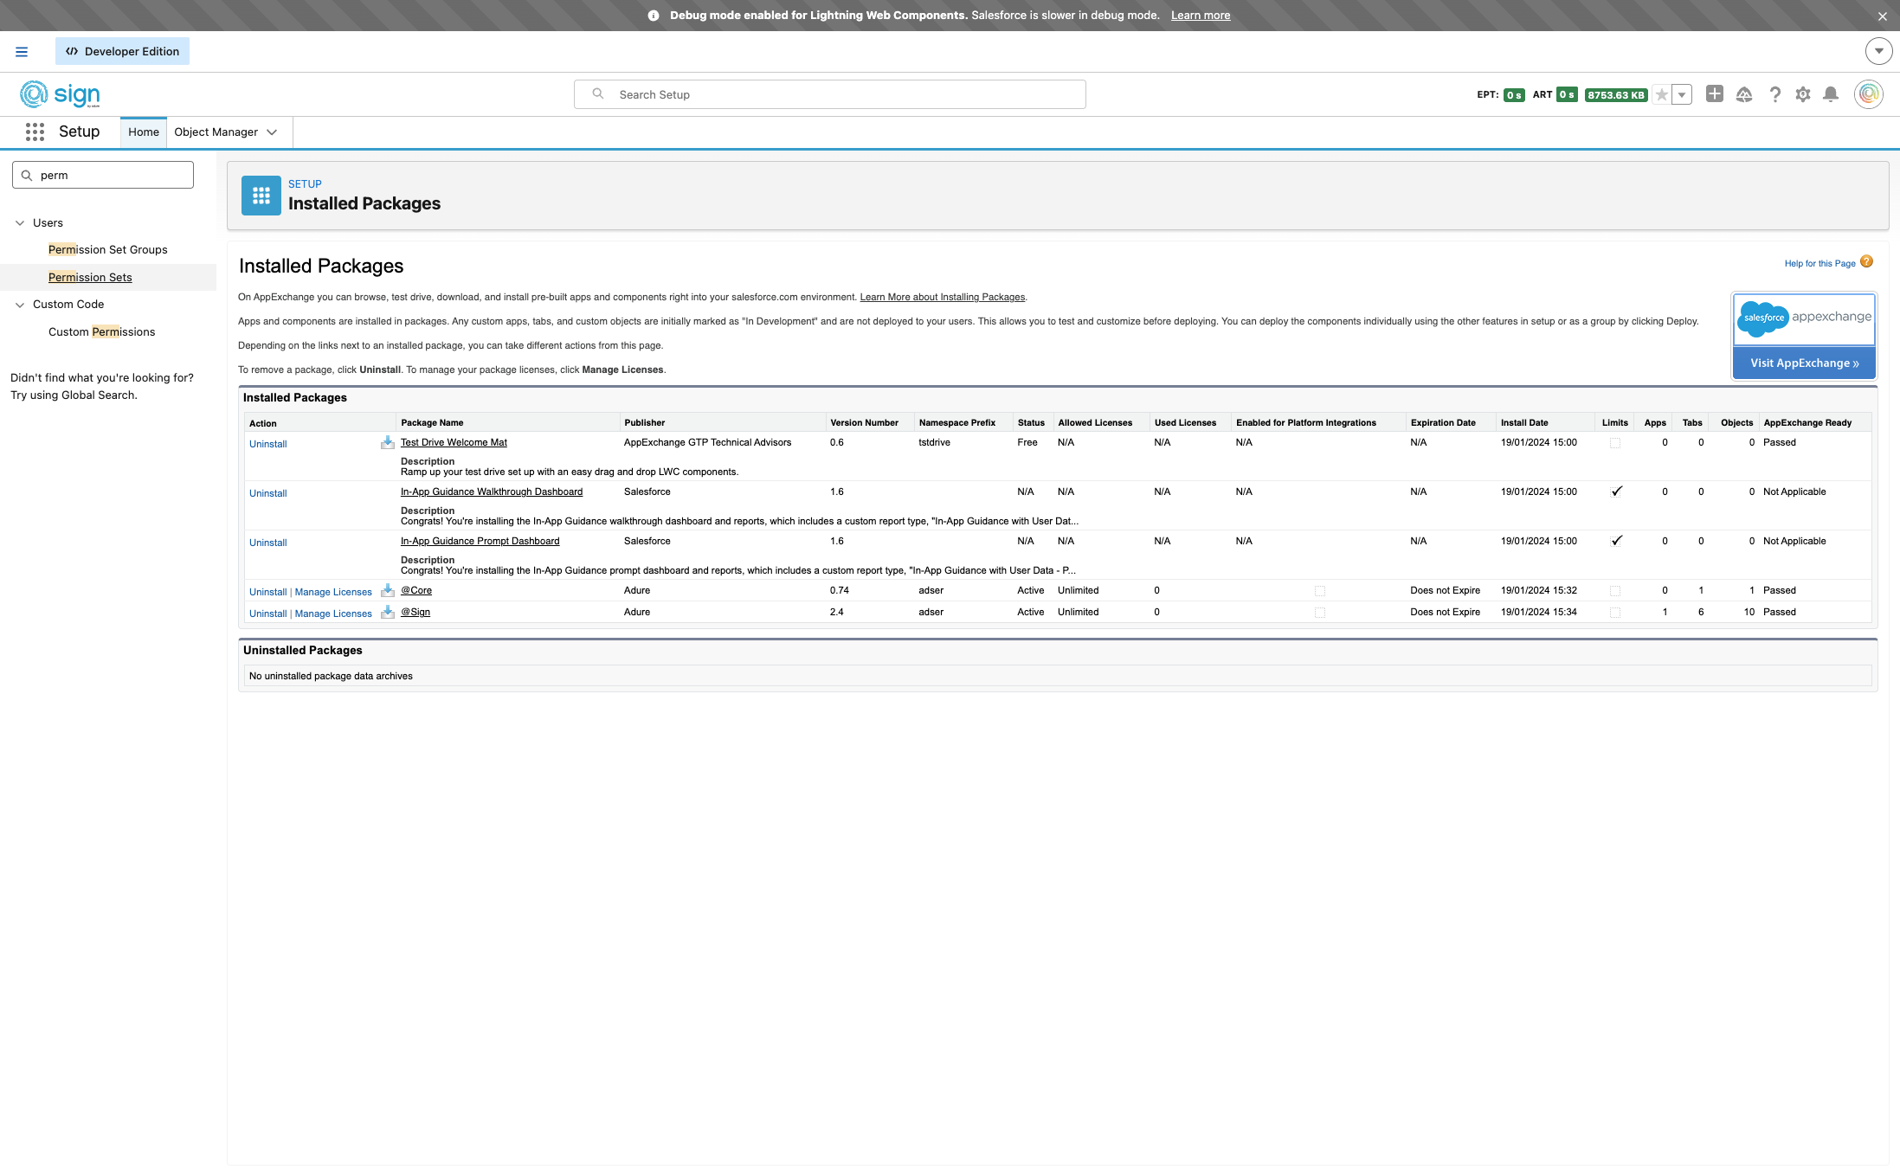Open the notifications bell
Screen dimensions: 1900x1176
pyautogui.click(x=1830, y=94)
